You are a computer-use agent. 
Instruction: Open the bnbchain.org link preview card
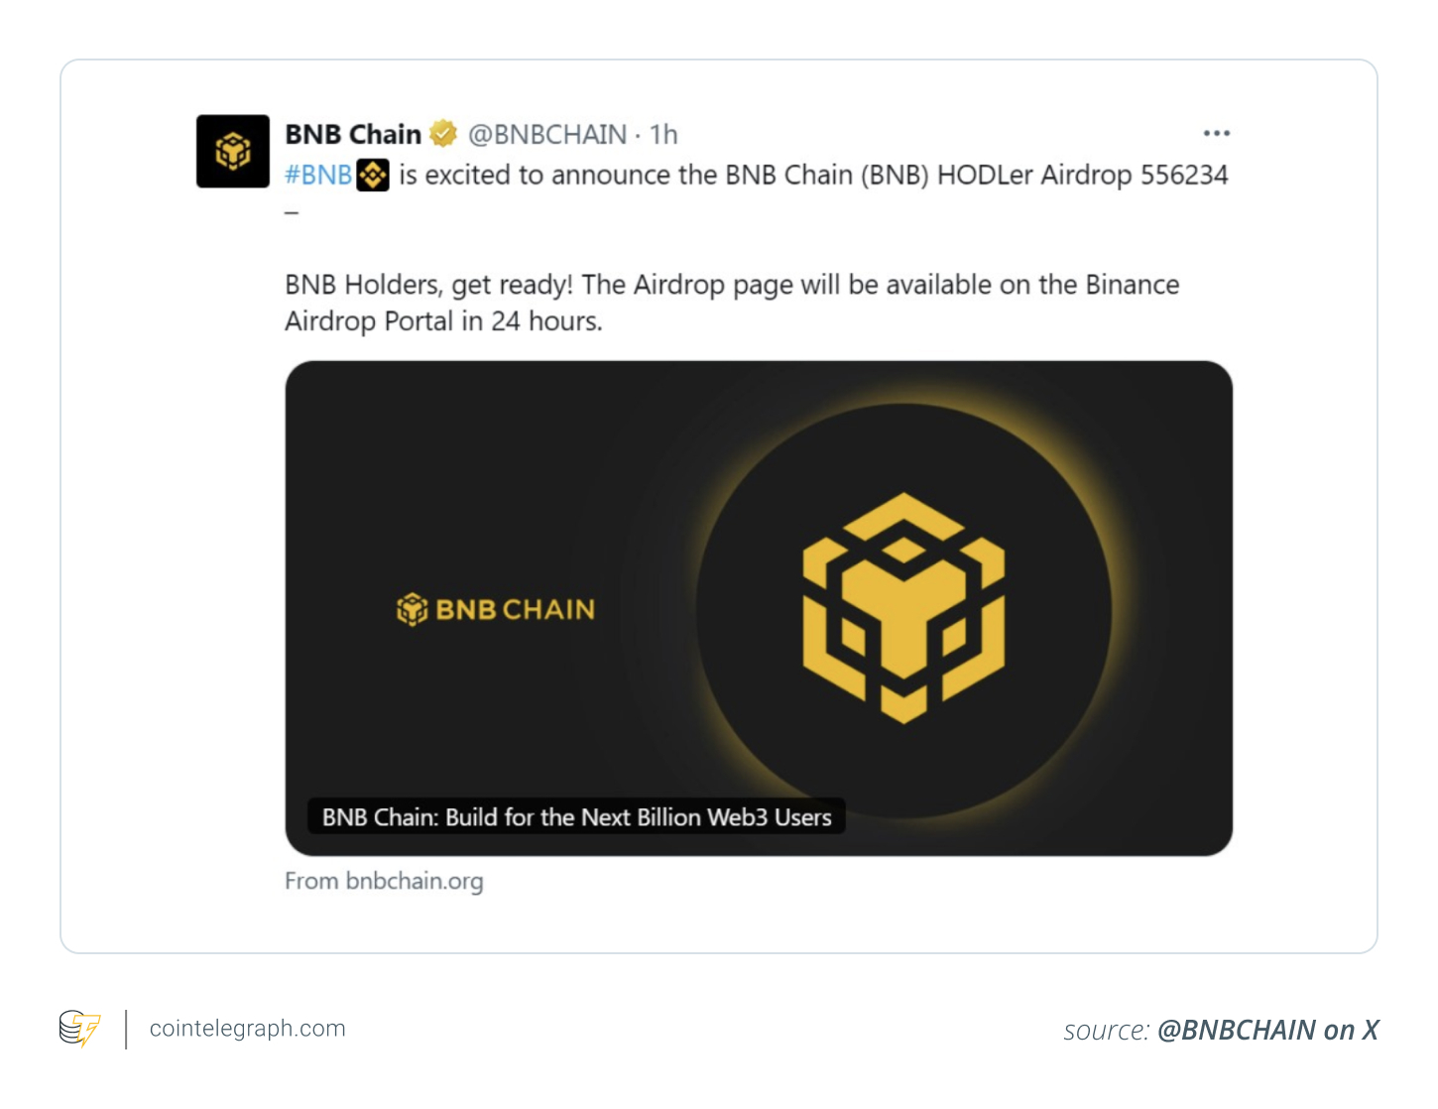click(x=759, y=608)
